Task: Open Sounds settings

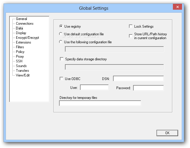Action: click(21, 66)
